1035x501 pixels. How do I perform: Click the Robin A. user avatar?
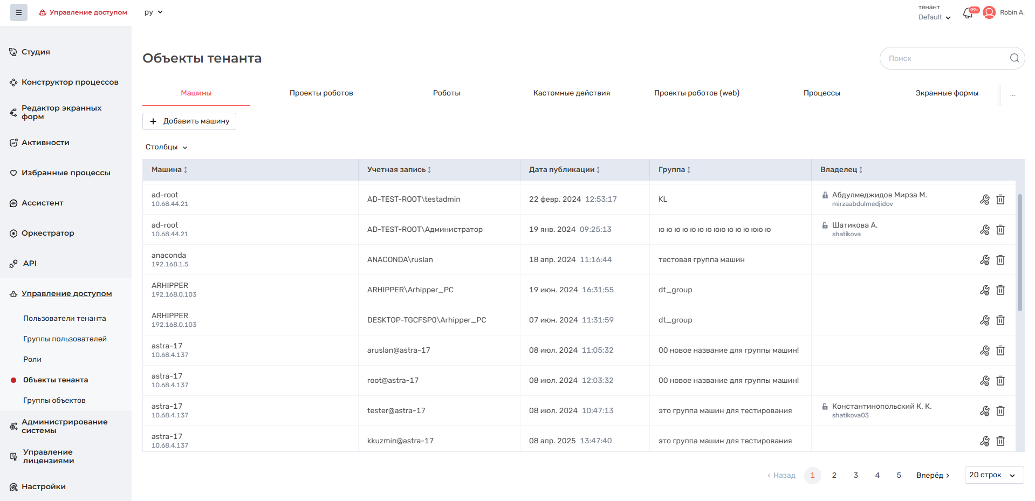pyautogui.click(x=989, y=12)
